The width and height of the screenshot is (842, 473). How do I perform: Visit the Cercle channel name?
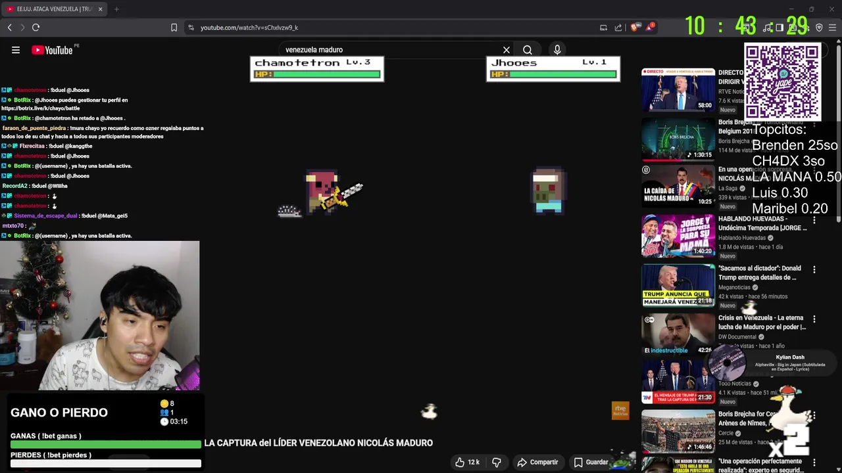727,434
